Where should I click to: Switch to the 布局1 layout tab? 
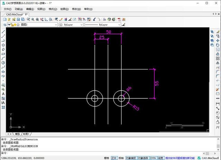pyautogui.click(x=26, y=134)
